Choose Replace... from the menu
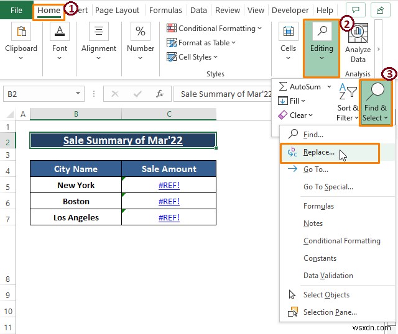Image resolution: width=398 pixels, height=334 pixels. click(x=330, y=153)
